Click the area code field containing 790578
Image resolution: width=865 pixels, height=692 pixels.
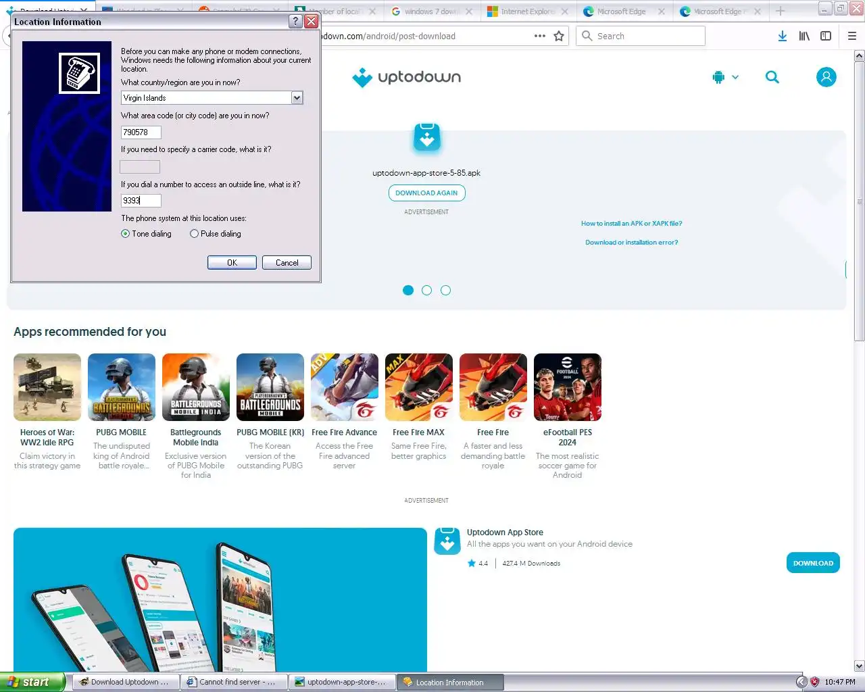coord(141,132)
